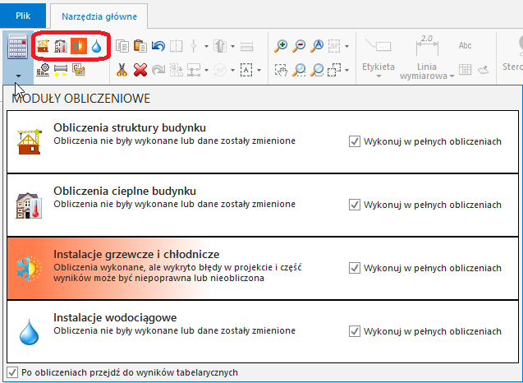Click the building structure calculation toolbar icon
The image size is (523, 383).
[x=44, y=47]
